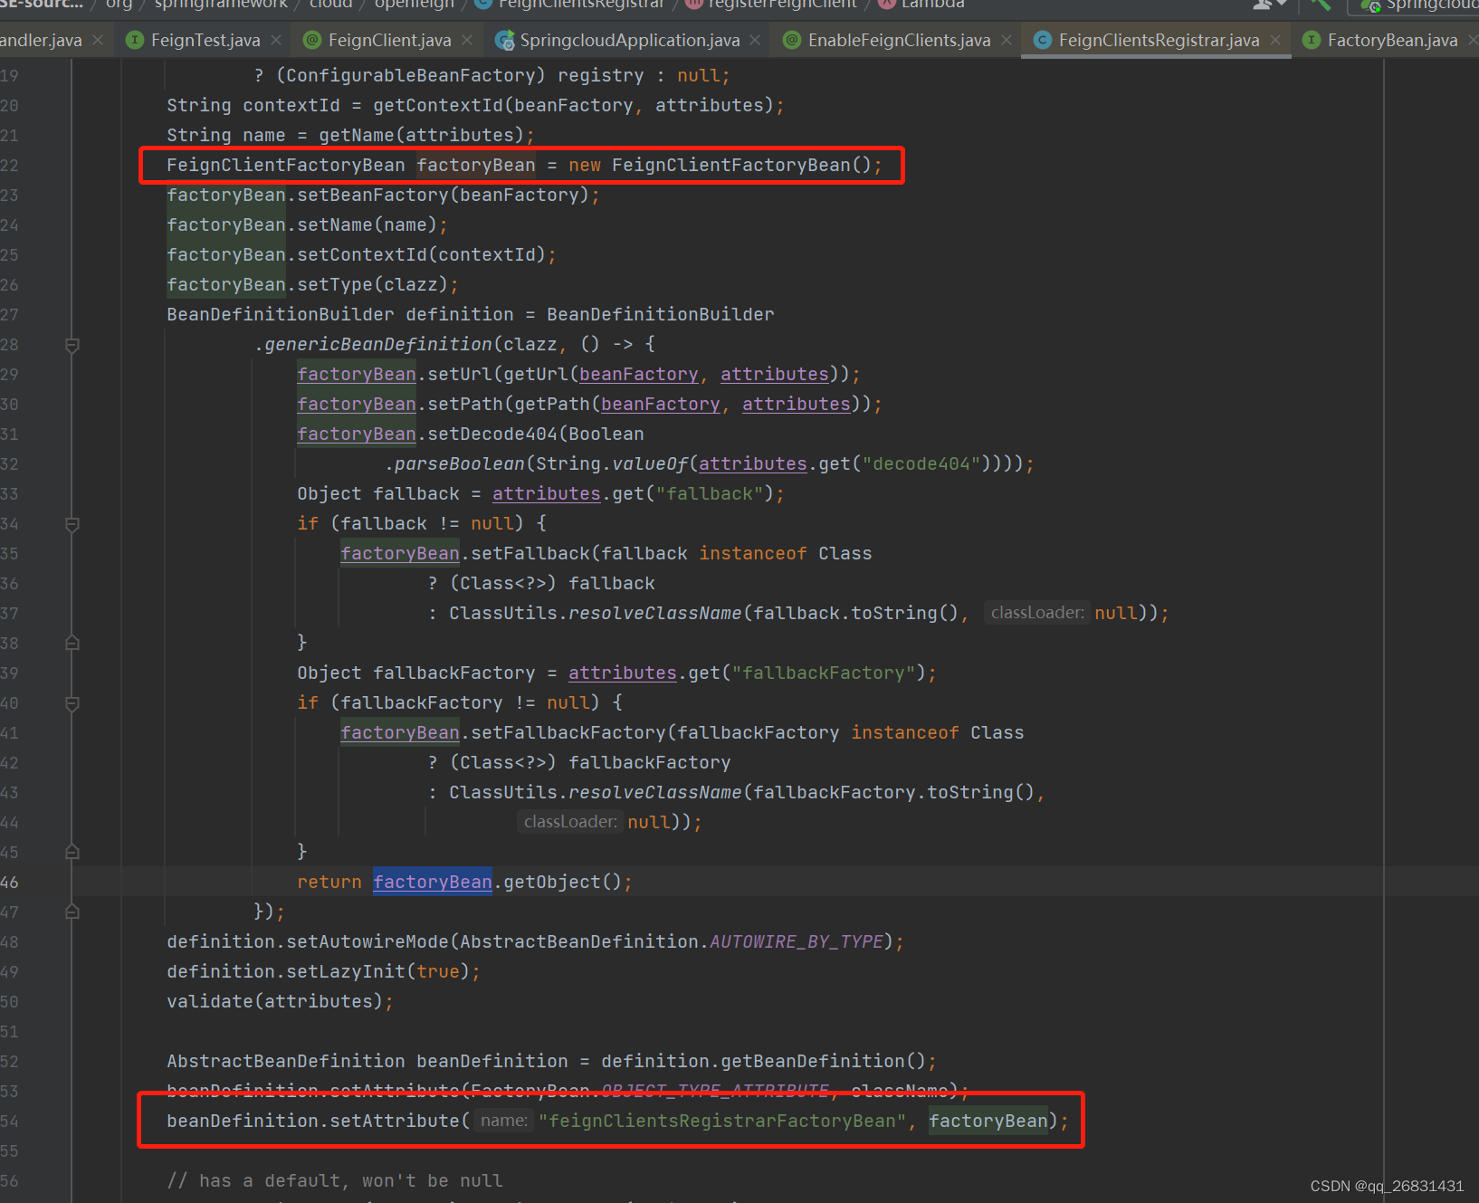The width and height of the screenshot is (1479, 1203).
Task: Click the fold end marker at line 45
Action: coord(72,853)
